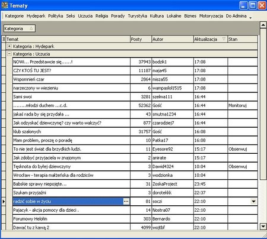267x239 pixels.
Task: Click the Obserwuj state in Eyesore92 row
Action: pyautogui.click(x=243, y=149)
